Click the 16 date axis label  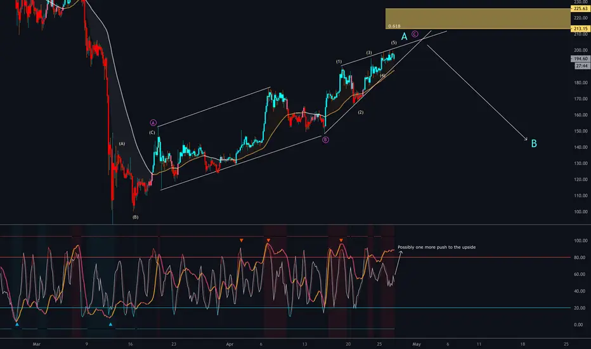click(x=130, y=344)
